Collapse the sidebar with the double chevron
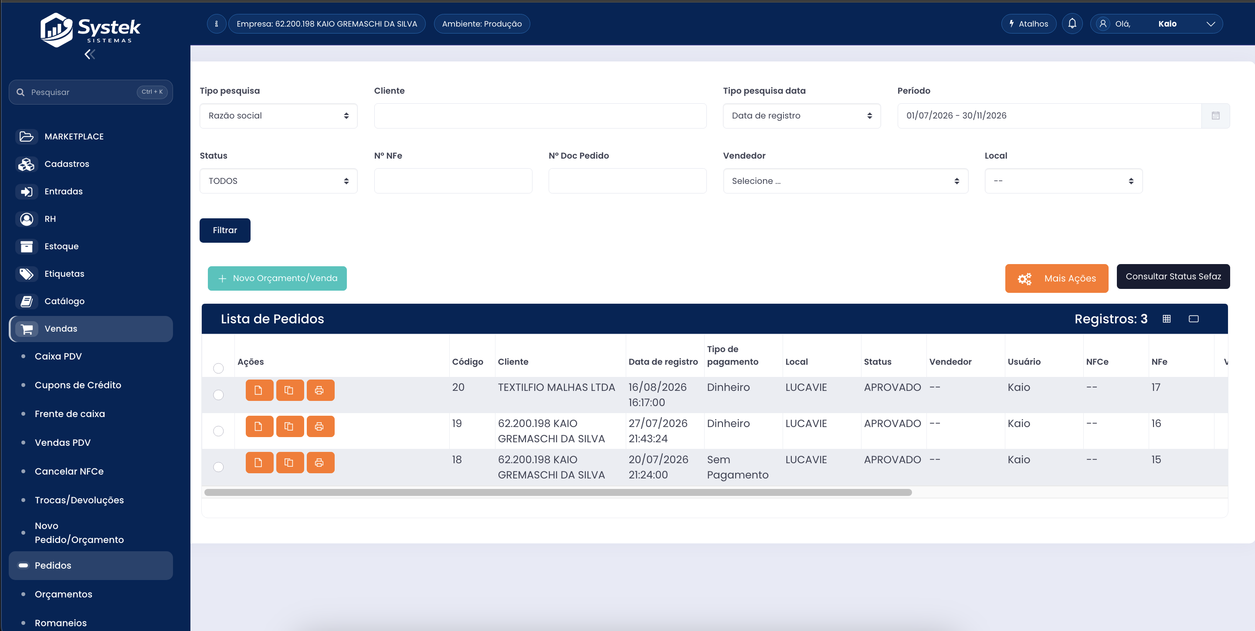Image resolution: width=1255 pixels, height=631 pixels. coord(90,54)
